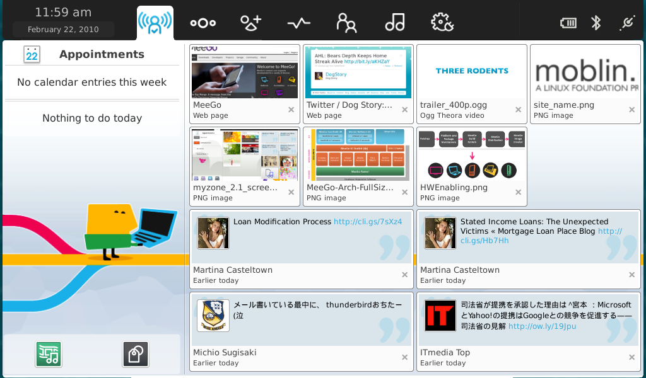Open the Myzone tab in top panel
The width and height of the screenshot is (646, 378).
(x=155, y=23)
